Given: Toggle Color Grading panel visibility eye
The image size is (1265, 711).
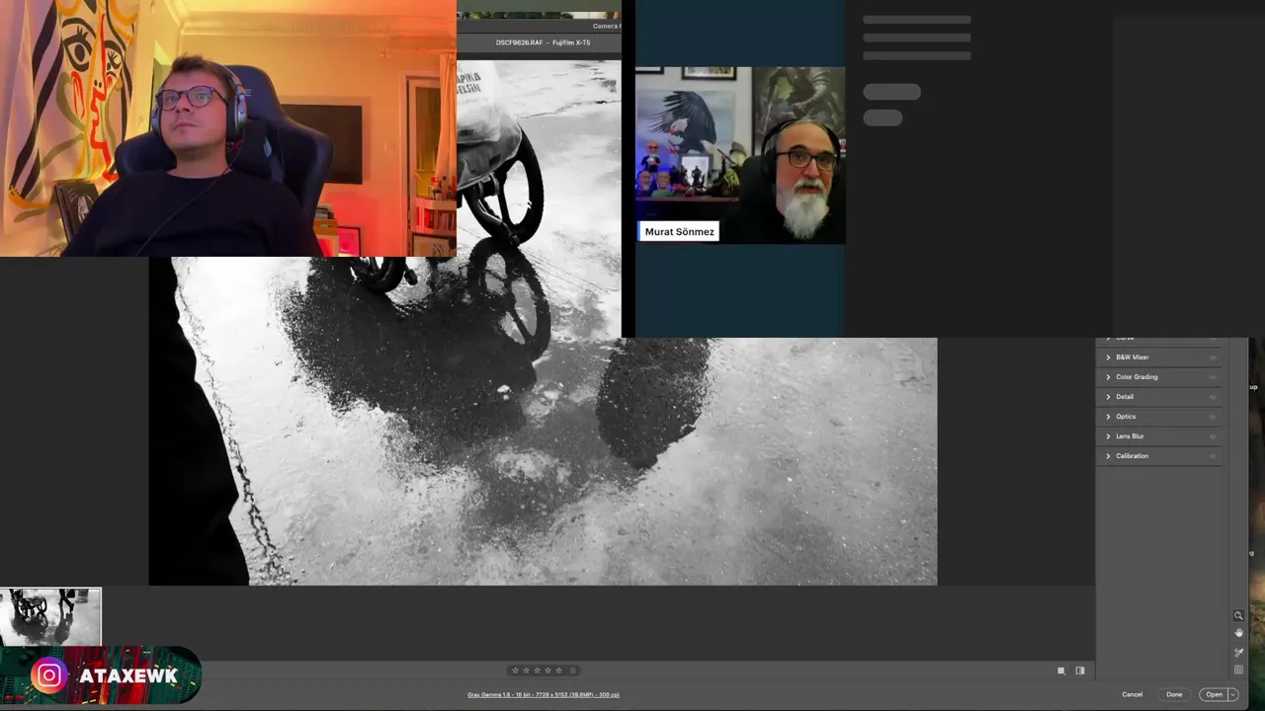Looking at the screenshot, I should [x=1213, y=377].
